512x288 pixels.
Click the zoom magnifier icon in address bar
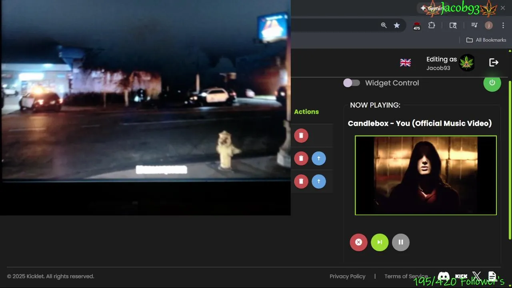click(384, 25)
